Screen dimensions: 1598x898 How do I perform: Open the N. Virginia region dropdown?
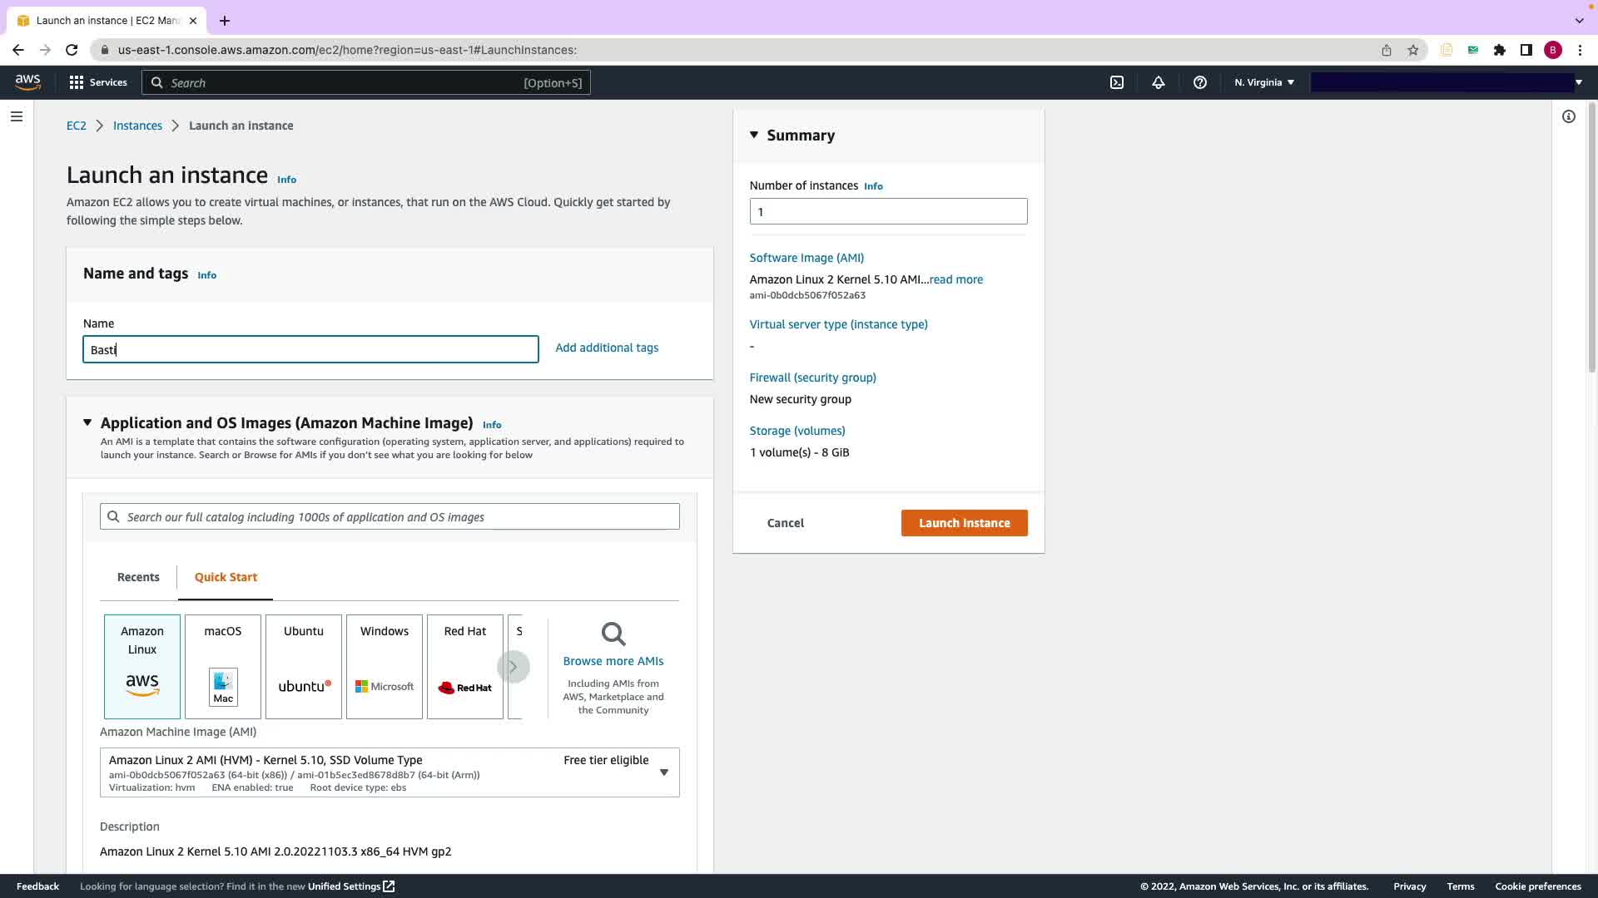[x=1263, y=82]
